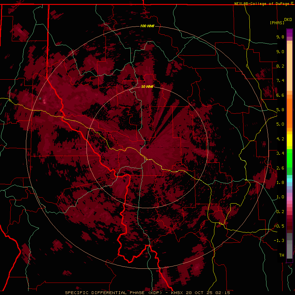Click the 5.8 legend value
This screenshot has height=295, width=295.
280,110
